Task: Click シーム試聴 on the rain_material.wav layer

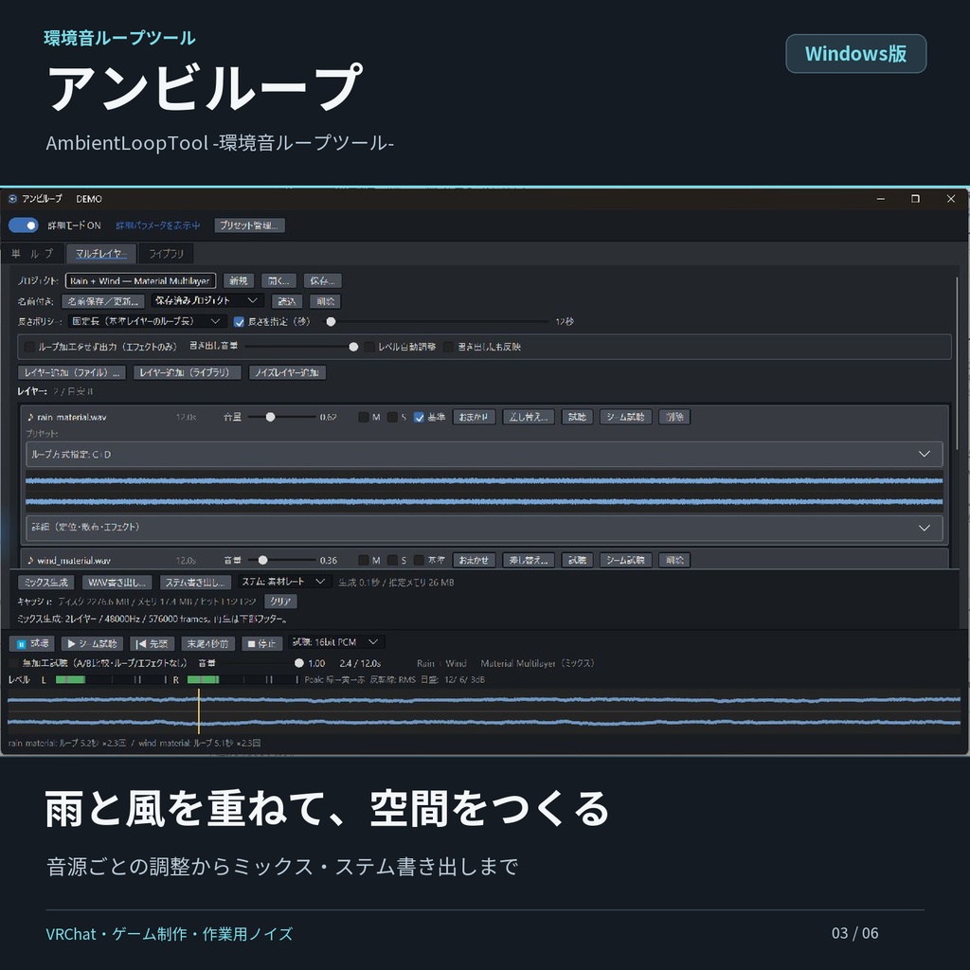Action: [x=625, y=417]
